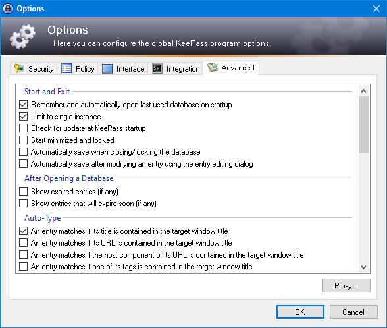Open the Policy tab
The height and width of the screenshot is (328, 387).
pos(78,68)
